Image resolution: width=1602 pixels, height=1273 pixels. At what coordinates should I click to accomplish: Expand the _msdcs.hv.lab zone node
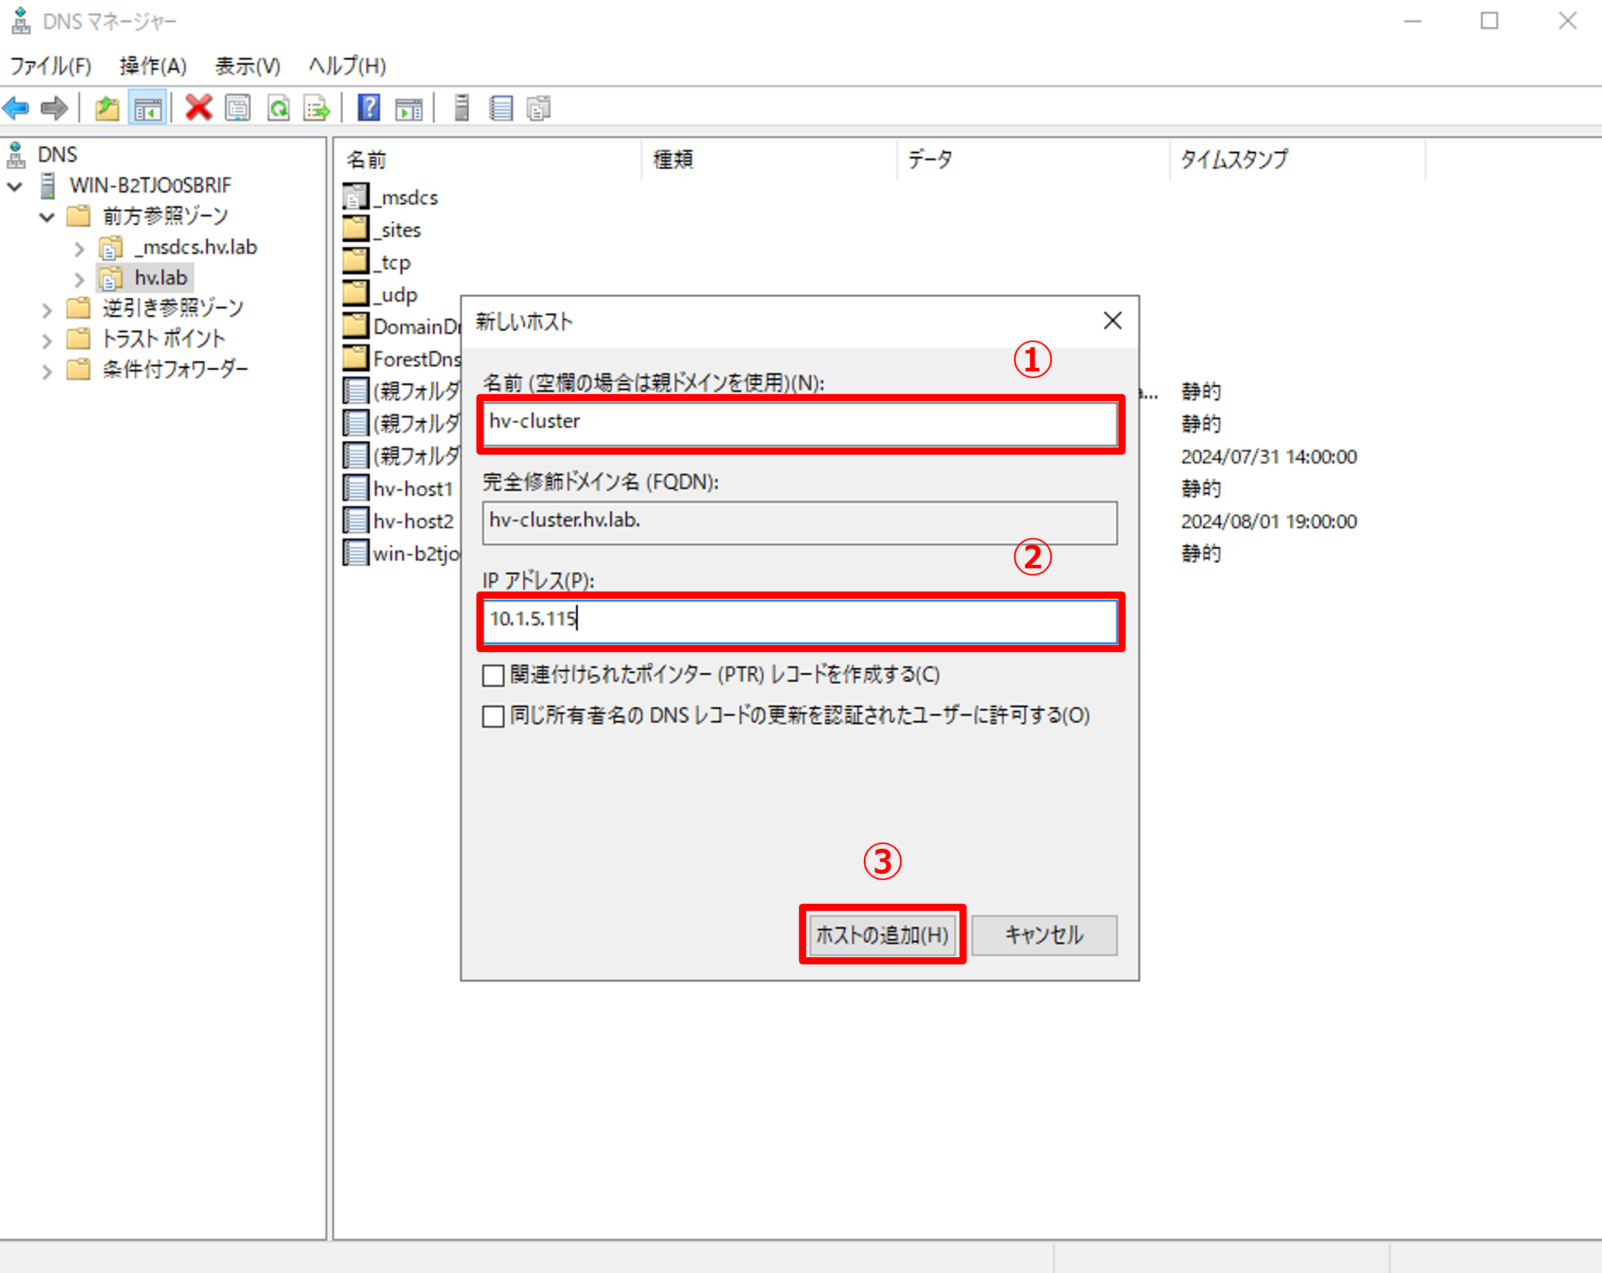point(80,249)
